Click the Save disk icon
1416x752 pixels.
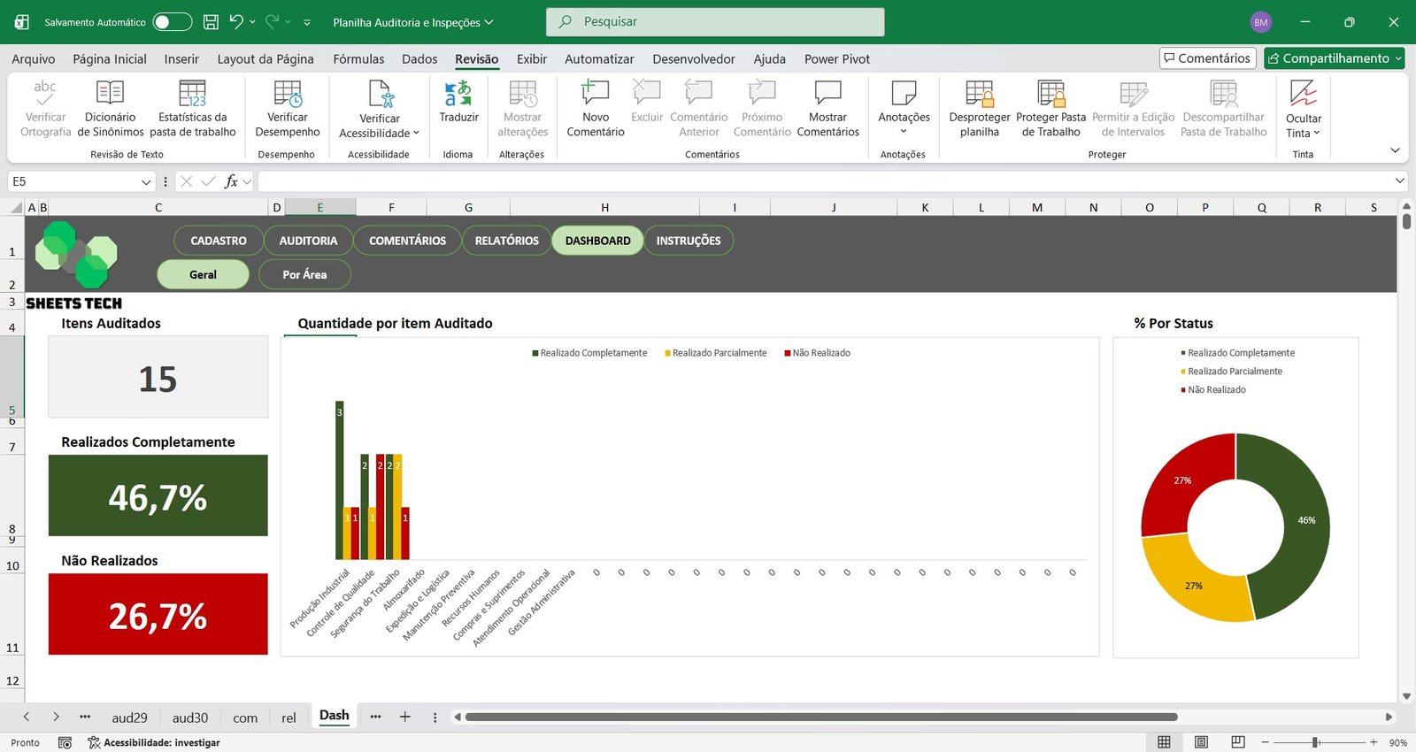click(211, 22)
